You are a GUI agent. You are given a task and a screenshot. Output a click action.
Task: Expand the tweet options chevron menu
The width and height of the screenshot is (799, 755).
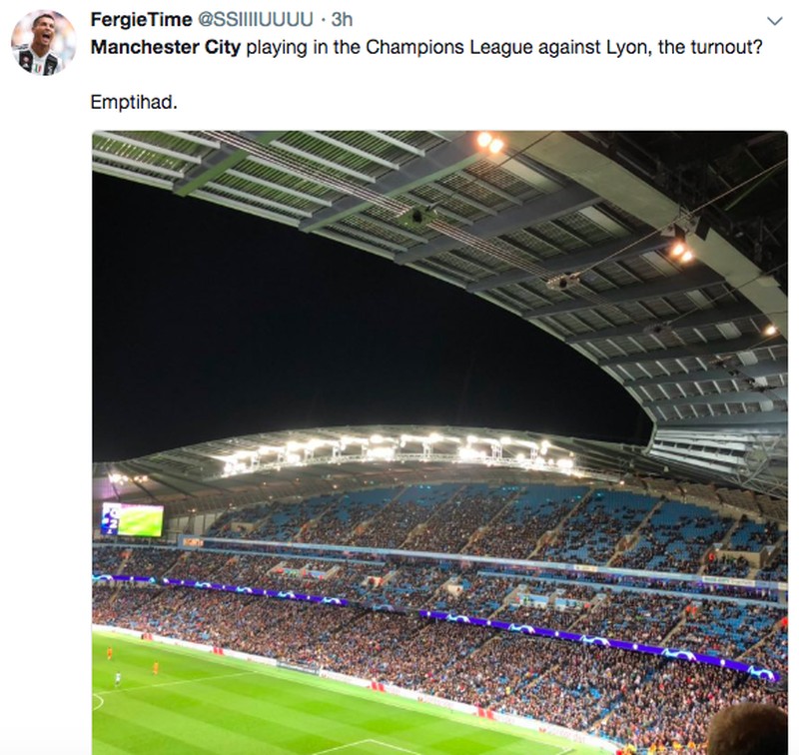tap(774, 21)
